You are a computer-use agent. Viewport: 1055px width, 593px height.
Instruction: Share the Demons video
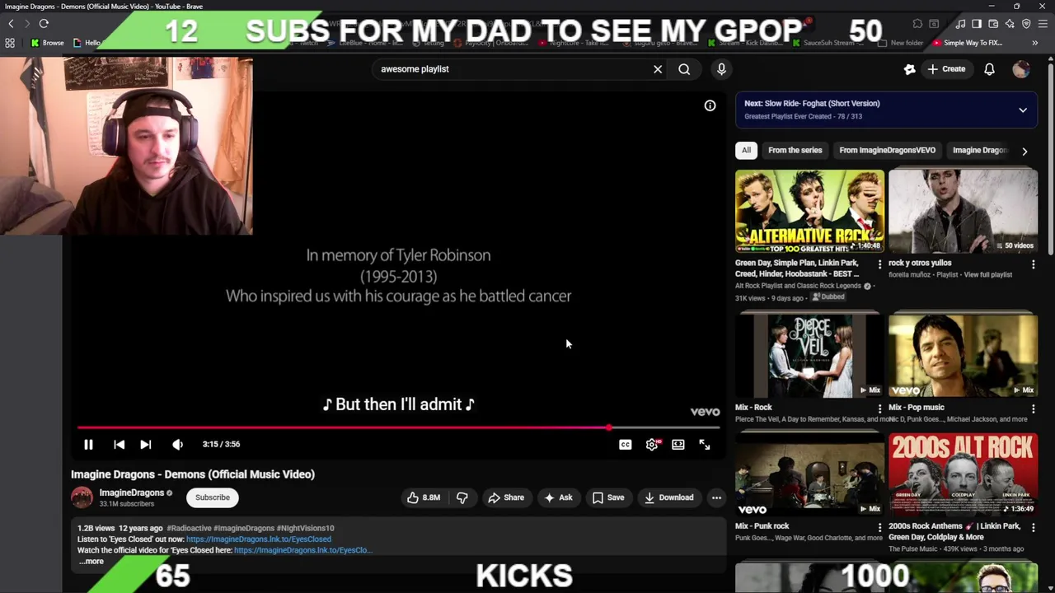(505, 497)
